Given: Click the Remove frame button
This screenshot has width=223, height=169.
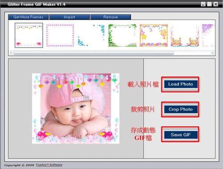Looking at the screenshot, I should point(111,17).
